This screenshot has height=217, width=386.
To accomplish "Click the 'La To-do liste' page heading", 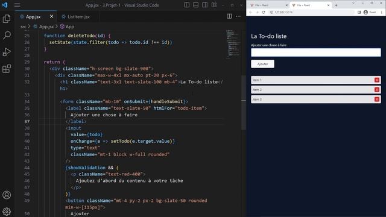I will (268, 36).
